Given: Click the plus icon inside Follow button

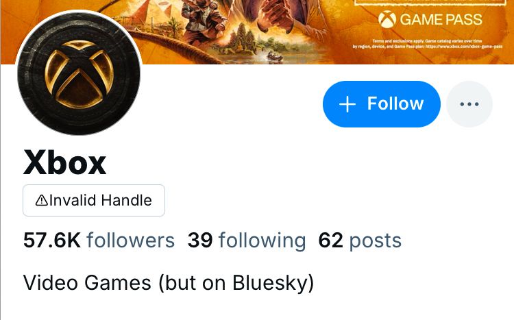Looking at the screenshot, I should 347,105.
